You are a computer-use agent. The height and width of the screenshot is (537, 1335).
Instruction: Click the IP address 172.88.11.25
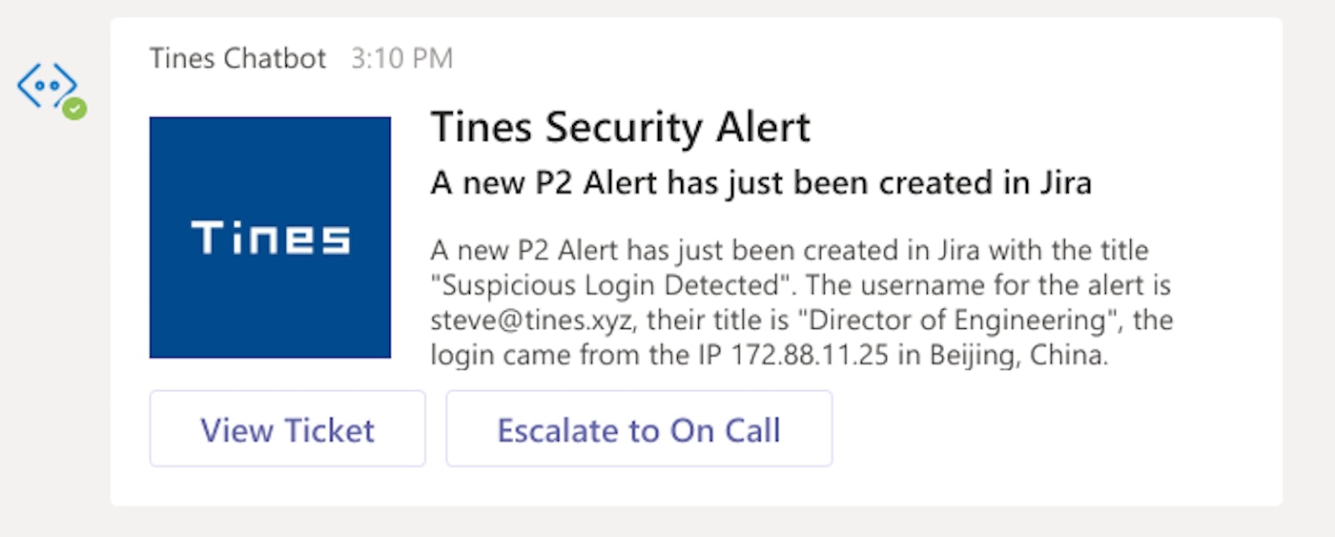810,356
